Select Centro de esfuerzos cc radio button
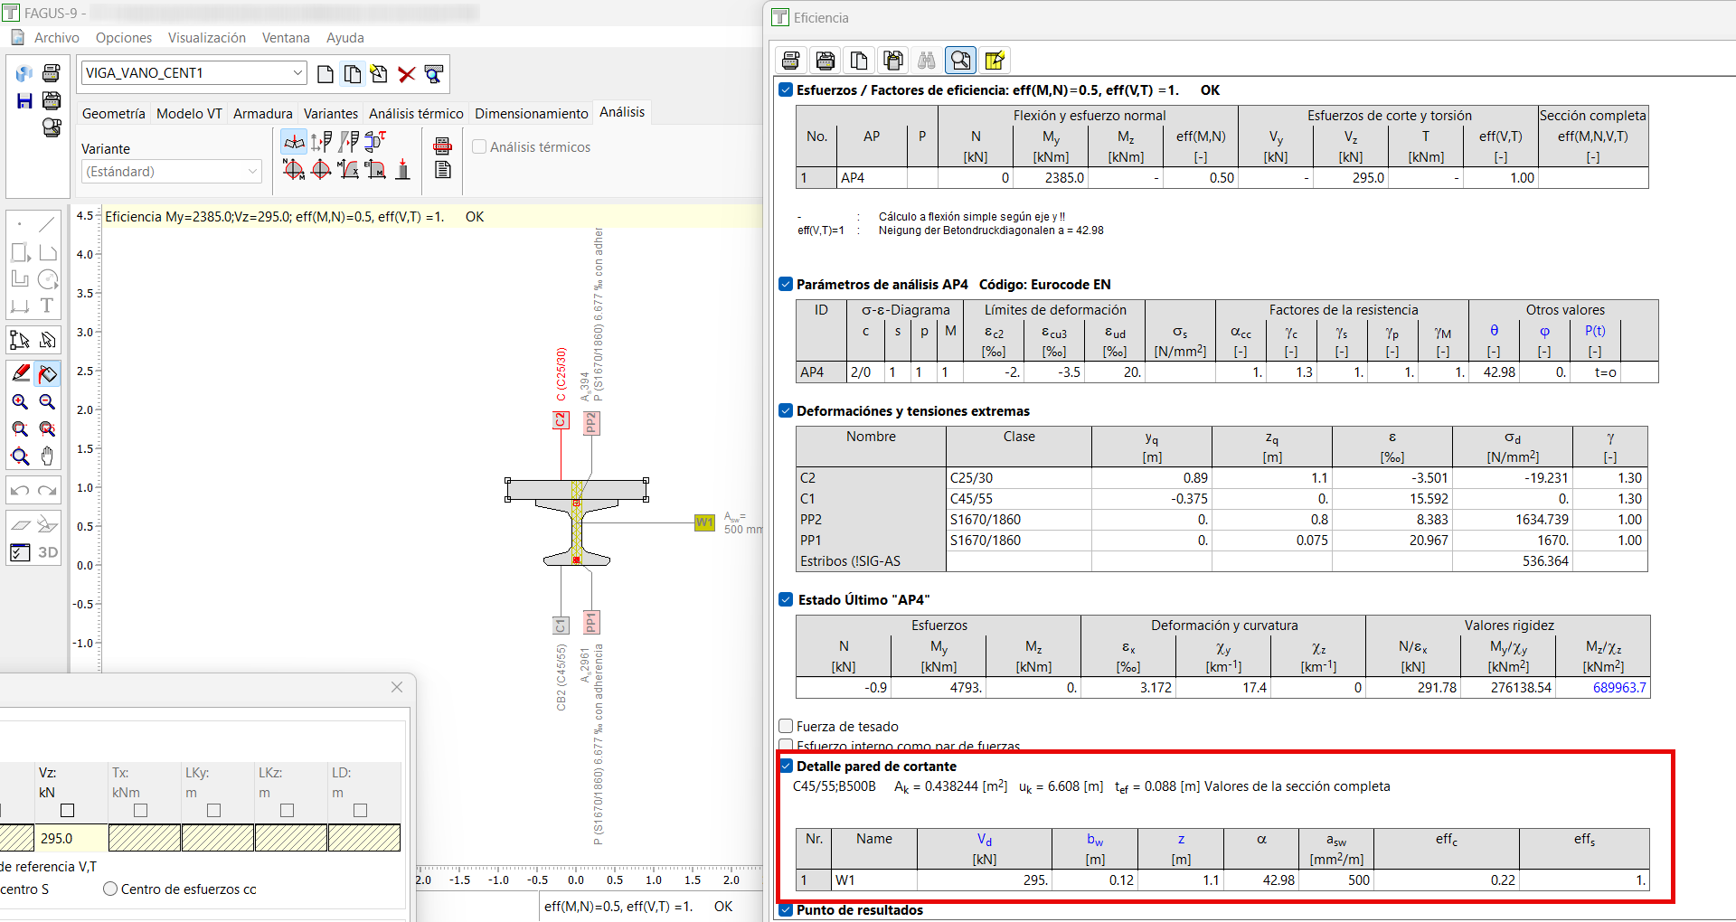Screen dimensions: 1736x922 [110, 889]
